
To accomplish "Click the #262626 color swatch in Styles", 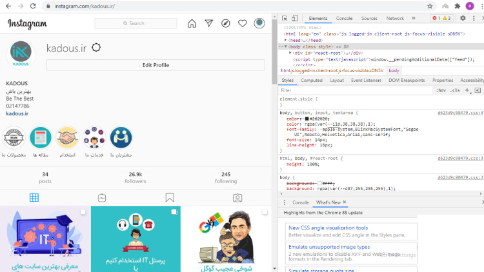I will coord(307,119).
